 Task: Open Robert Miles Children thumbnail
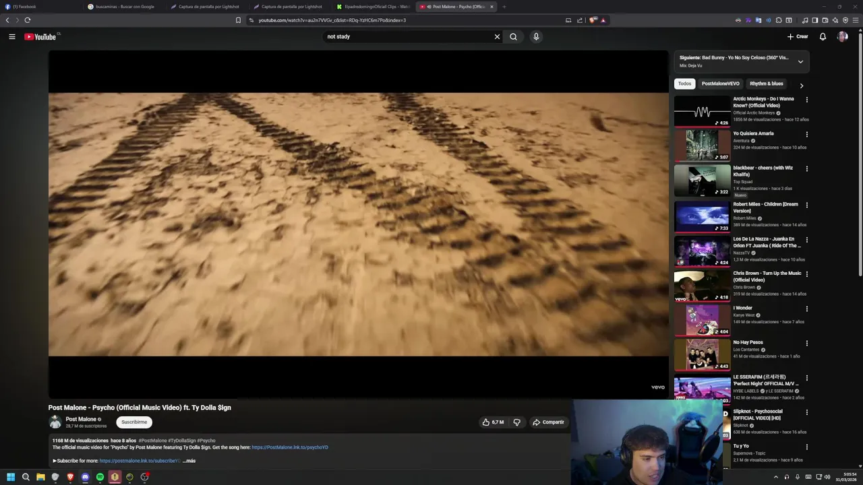tap(702, 216)
